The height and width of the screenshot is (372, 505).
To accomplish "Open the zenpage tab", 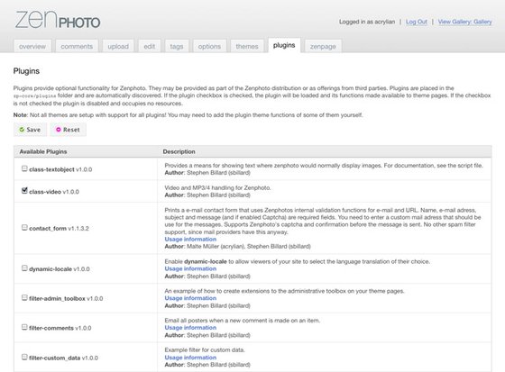I will point(323,46).
